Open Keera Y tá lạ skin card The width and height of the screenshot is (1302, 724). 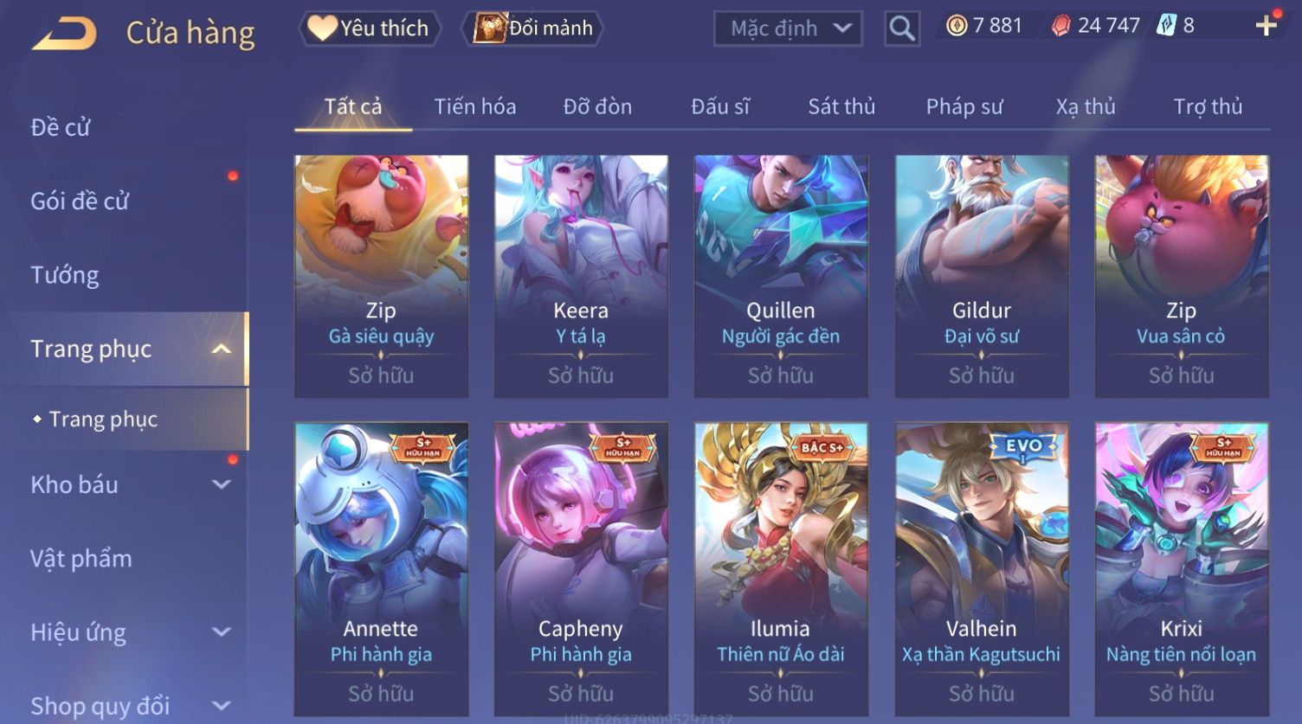click(581, 276)
